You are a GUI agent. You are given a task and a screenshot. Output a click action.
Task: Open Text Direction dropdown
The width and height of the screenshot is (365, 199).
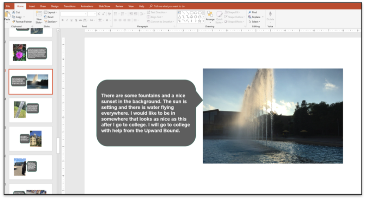(157, 12)
